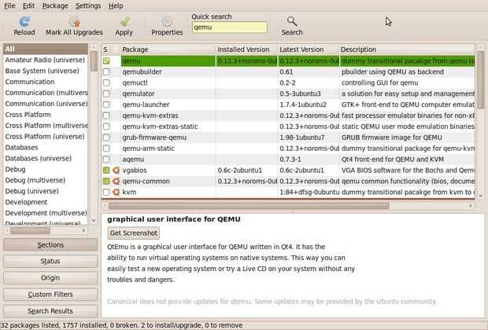The height and width of the screenshot is (330, 488).
Task: Open package Properties from toolbar
Action: [167, 26]
